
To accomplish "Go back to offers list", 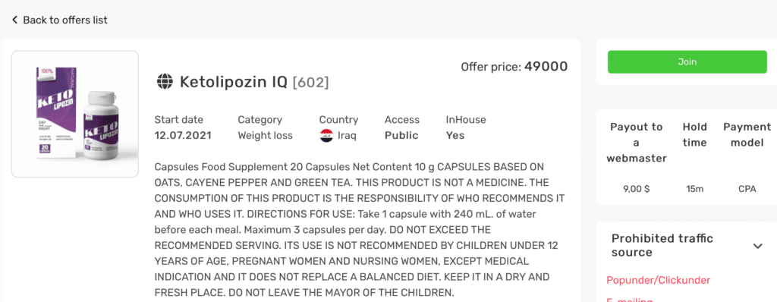I will 59,20.
